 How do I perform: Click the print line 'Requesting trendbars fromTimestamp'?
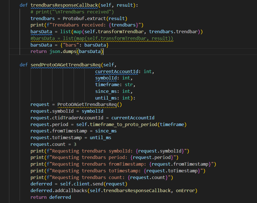coord(123,164)
